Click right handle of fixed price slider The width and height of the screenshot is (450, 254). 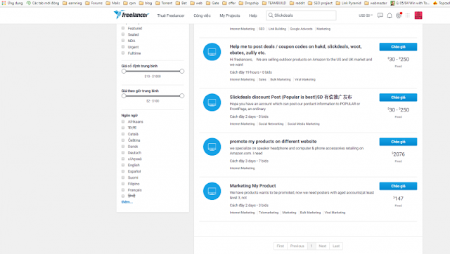(x=181, y=71)
